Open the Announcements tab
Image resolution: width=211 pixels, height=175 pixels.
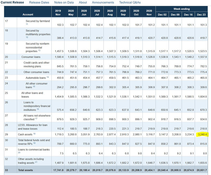point(103,2)
